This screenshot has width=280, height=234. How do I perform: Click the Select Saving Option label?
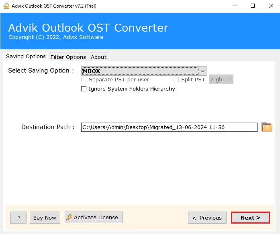point(41,71)
